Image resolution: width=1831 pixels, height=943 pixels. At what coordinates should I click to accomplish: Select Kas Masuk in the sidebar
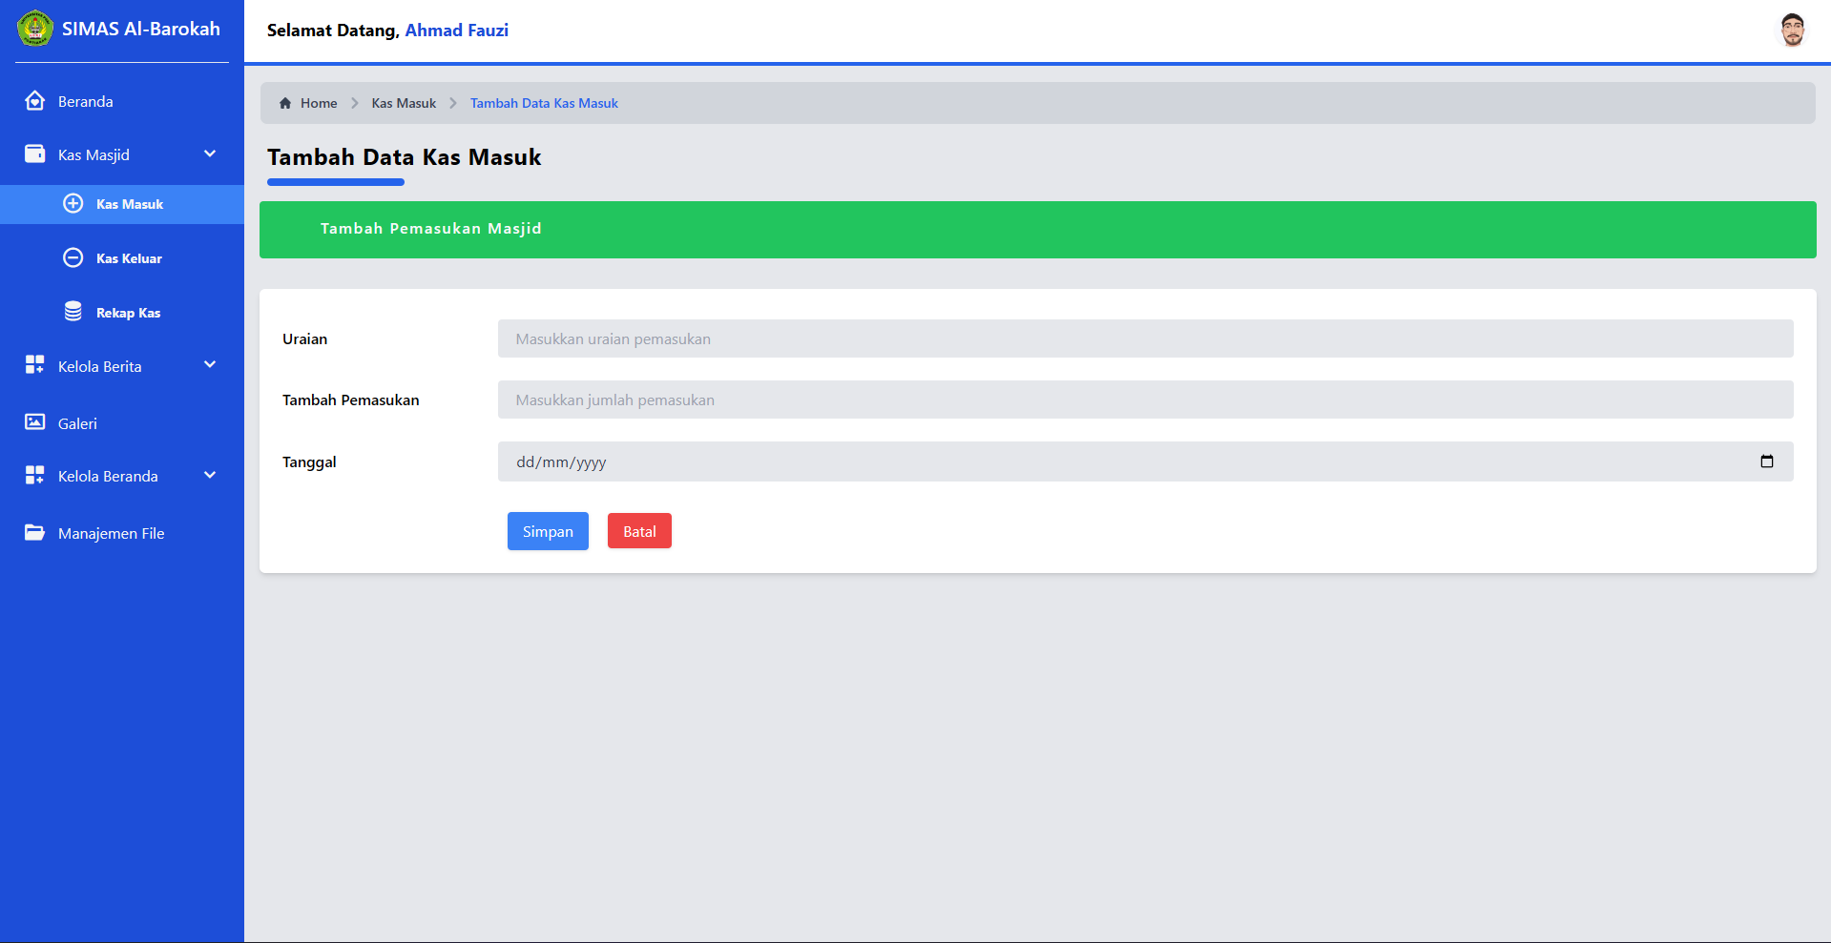click(130, 204)
